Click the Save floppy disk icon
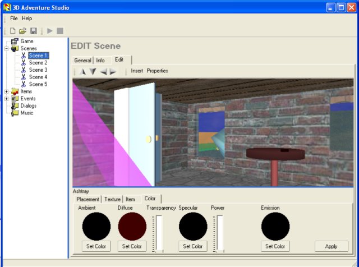Image resolution: width=359 pixels, height=267 pixels. [x=34, y=30]
